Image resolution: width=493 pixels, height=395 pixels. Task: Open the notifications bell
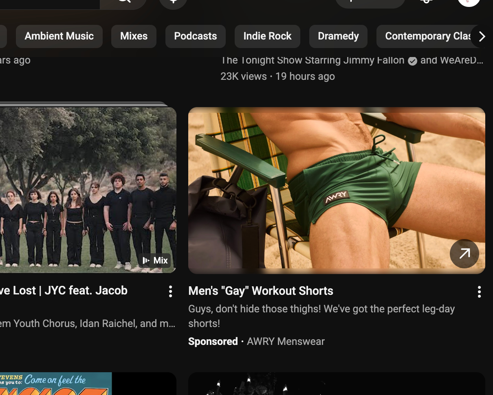426,2
